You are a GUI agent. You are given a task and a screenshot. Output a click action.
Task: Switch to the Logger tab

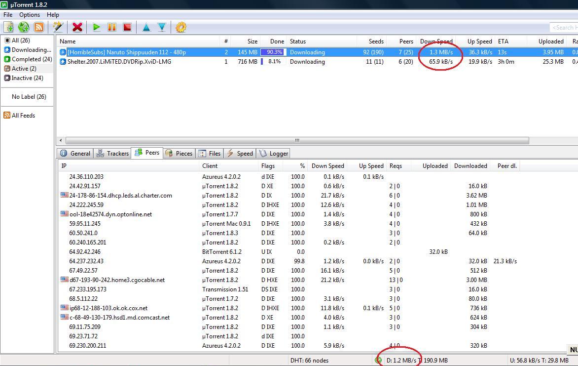coord(274,153)
